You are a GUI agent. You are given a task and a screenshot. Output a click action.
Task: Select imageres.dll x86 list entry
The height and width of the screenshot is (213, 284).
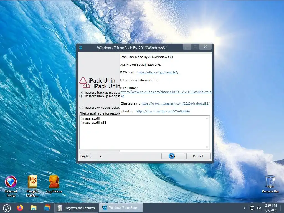point(94,123)
